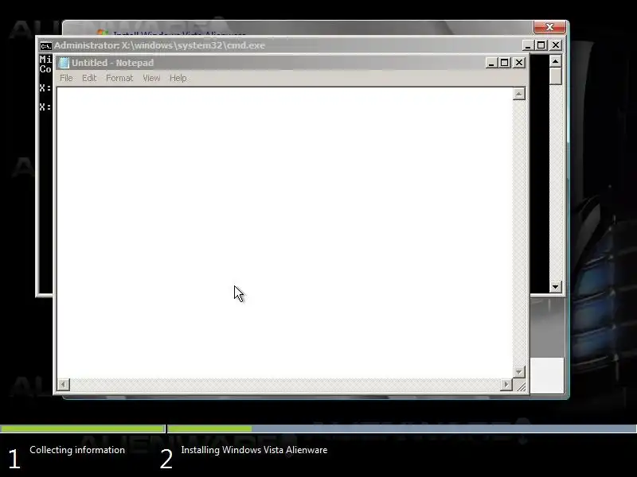Click the cmd.exe Administrator title text
The image size is (637, 477).
pos(159,45)
